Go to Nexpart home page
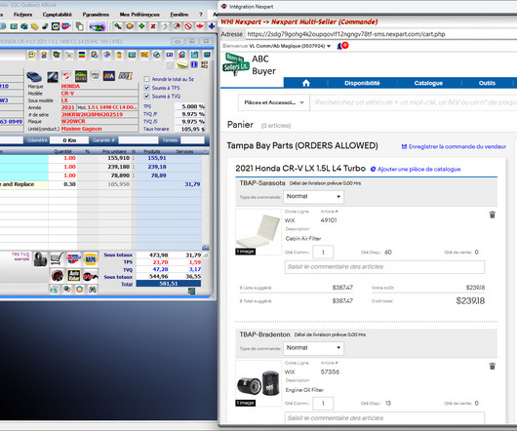 (306, 83)
